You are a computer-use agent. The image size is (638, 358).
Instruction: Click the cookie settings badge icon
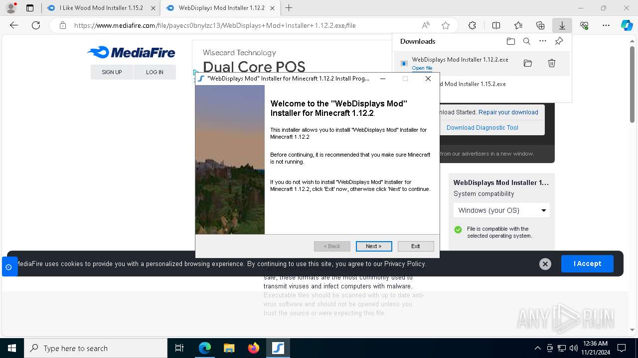tap(9, 267)
